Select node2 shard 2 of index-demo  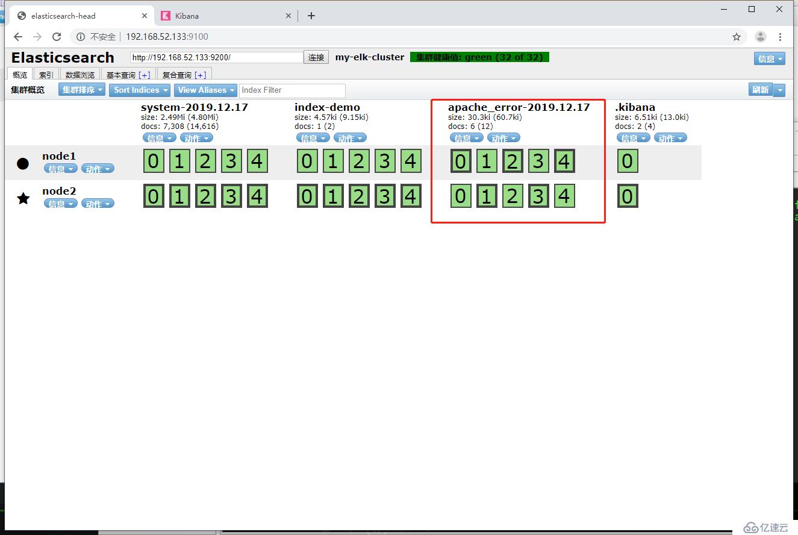pos(359,196)
